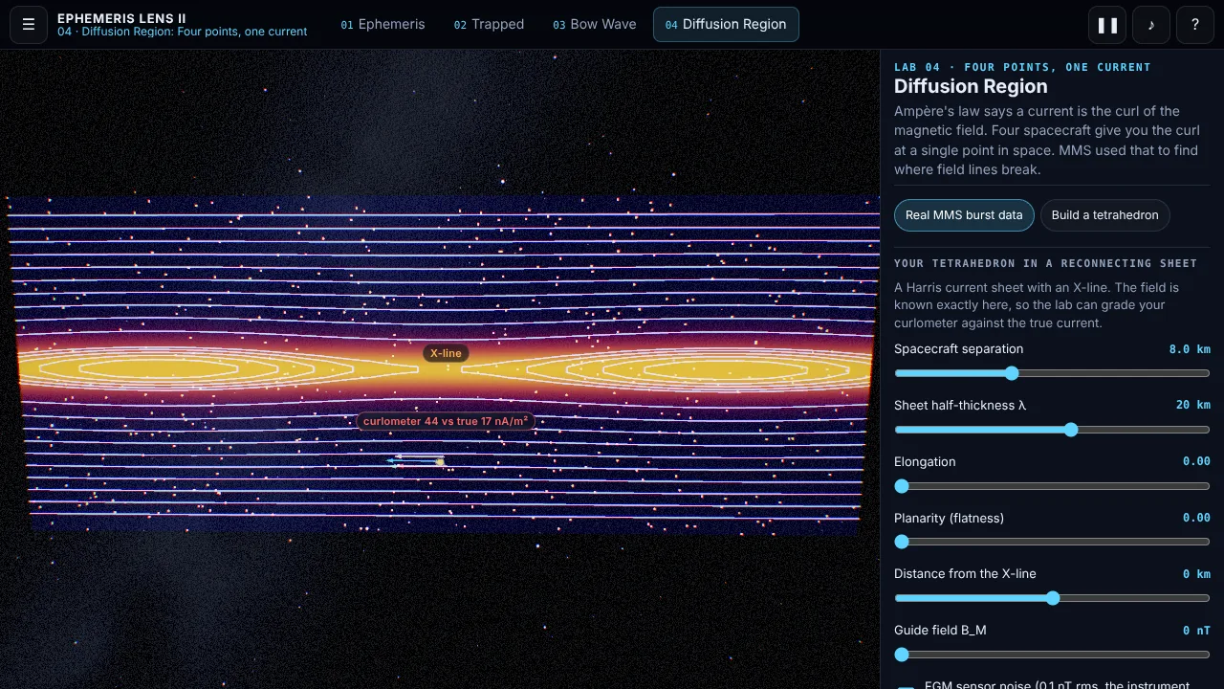Screen dimensions: 1224x689
Task: Adjust the Spacecraft separation slider
Action: [x=1052, y=373]
